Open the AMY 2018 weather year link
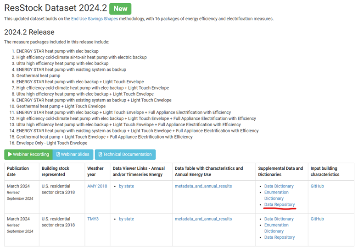This screenshot has width=358, height=247. coord(97,186)
